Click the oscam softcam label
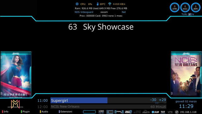The width and height of the screenshot is (202, 114). (x=104, y=12)
